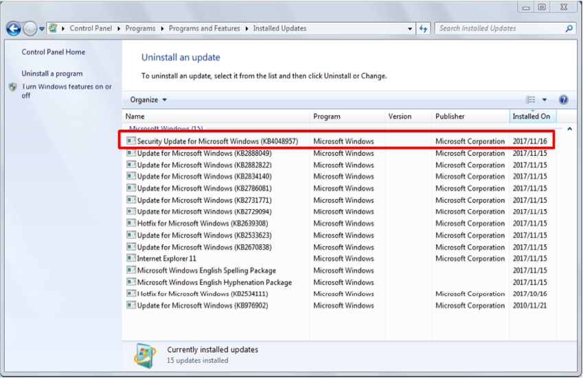This screenshot has height=378, width=583.
Task: Open the view options dropdown arrow
Action: (544, 99)
